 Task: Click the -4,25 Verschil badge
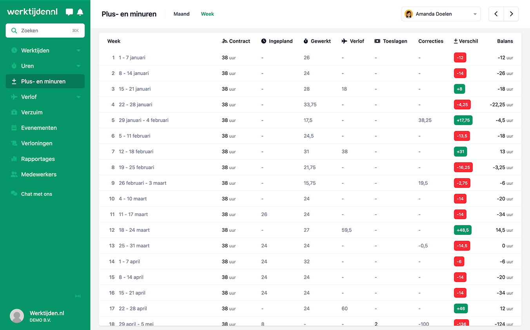point(463,105)
